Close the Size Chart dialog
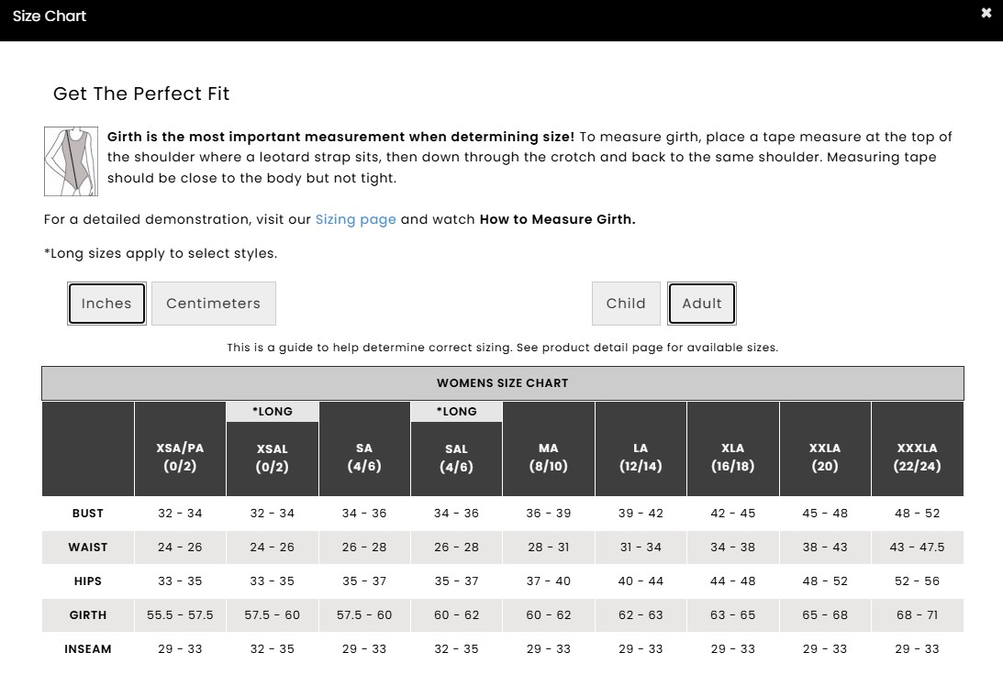 click(x=986, y=14)
